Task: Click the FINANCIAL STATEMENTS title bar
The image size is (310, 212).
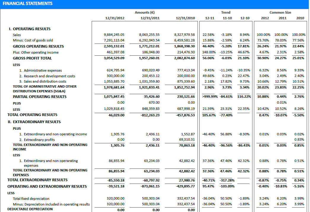Action: (28, 4)
